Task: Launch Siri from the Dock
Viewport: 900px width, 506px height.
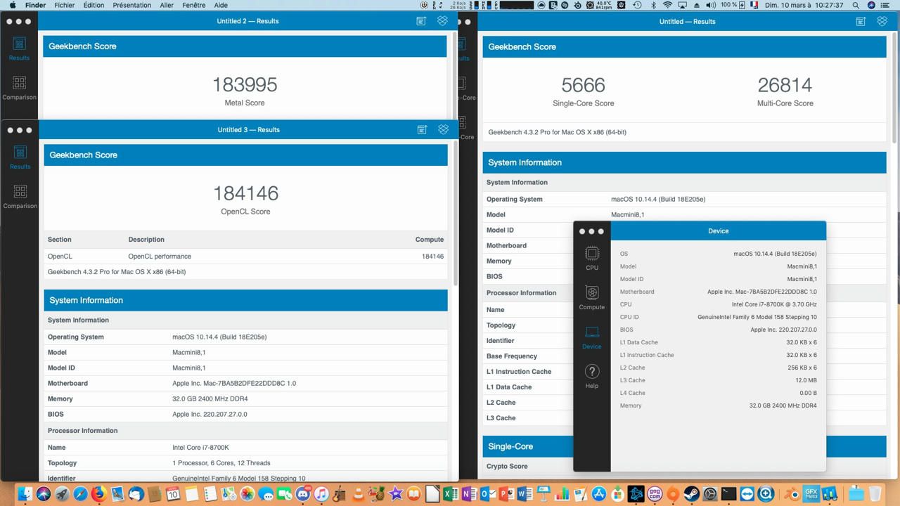Action: (x=44, y=494)
